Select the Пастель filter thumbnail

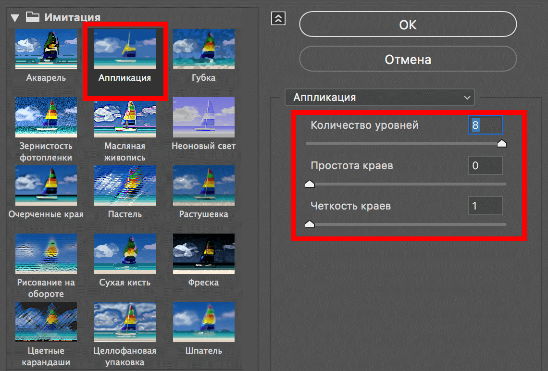click(125, 185)
